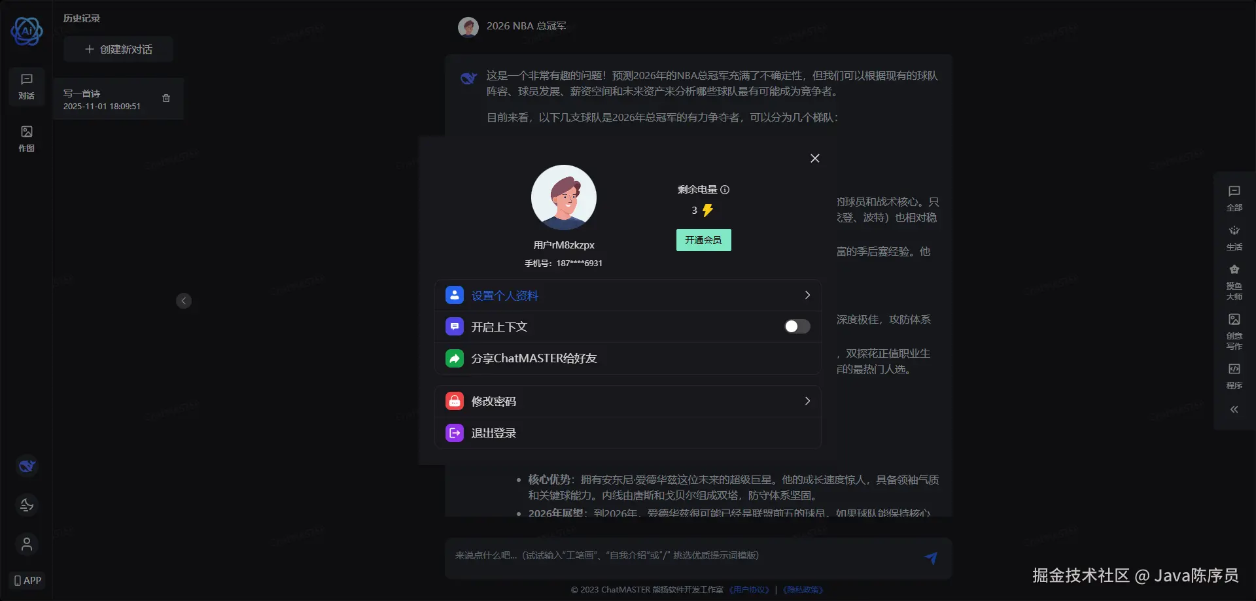Screen dimensions: 1256x601
Task: Click the green share arrow icon
Action: pyautogui.click(x=455, y=358)
